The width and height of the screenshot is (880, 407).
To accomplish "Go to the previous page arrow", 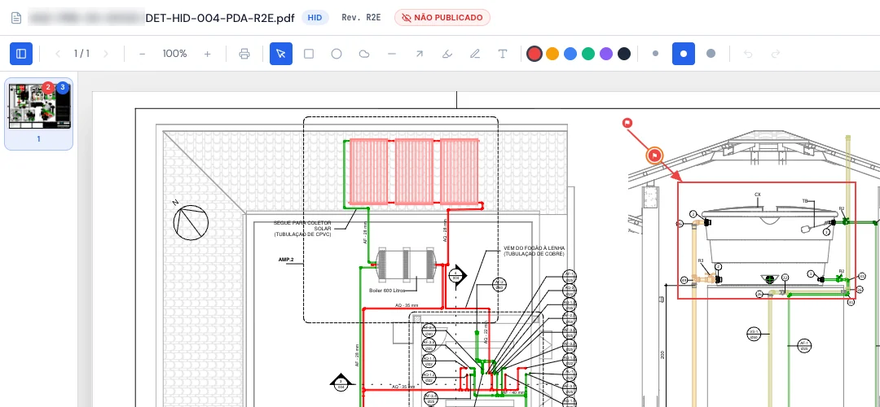I will 58,54.
